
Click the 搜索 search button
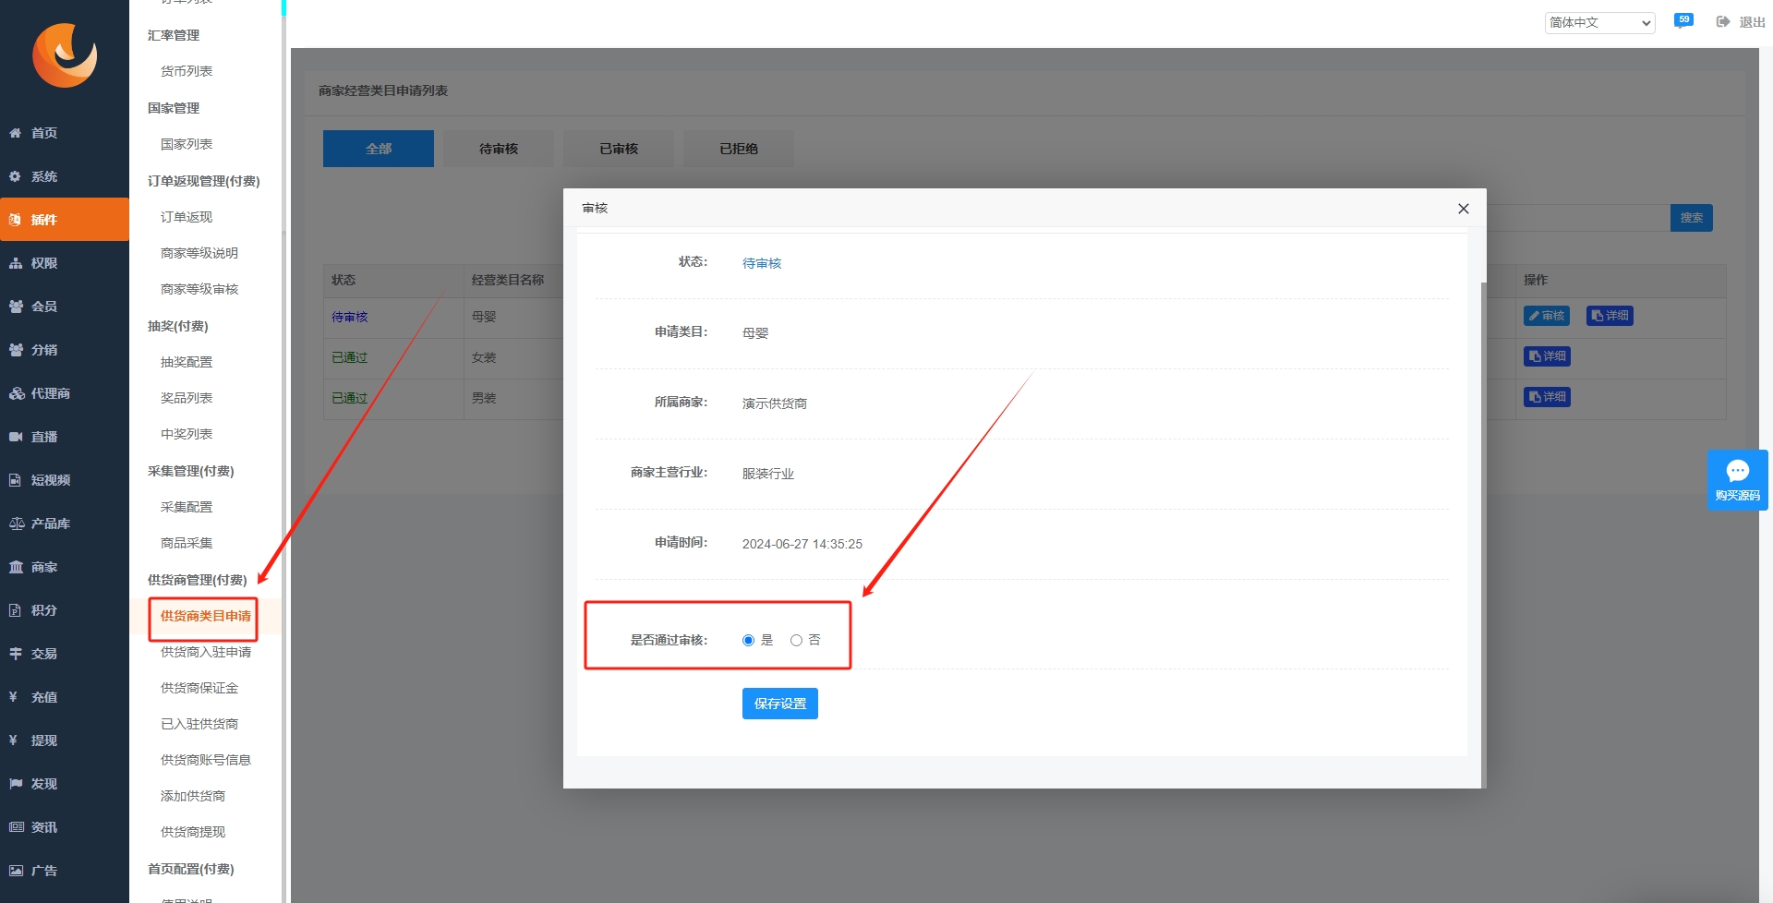click(x=1692, y=218)
